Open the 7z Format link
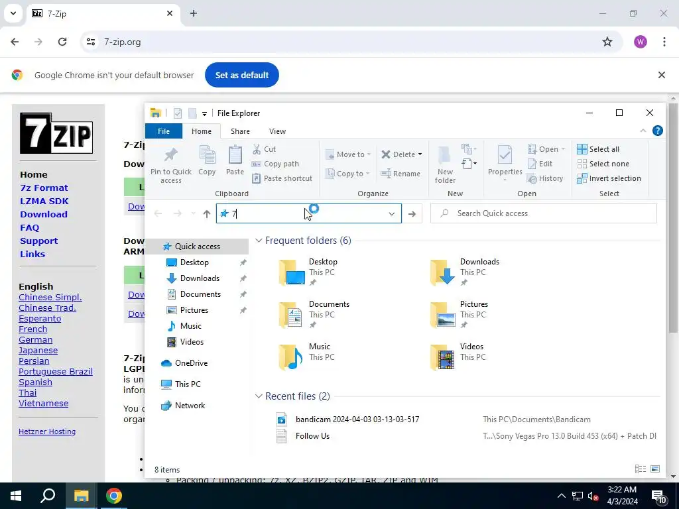 [44, 188]
